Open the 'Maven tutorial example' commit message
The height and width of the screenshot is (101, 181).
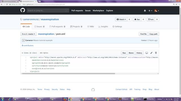coord(43,40)
